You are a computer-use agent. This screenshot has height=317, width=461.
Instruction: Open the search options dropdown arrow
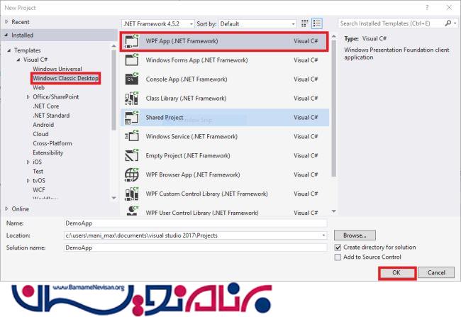[x=455, y=23]
